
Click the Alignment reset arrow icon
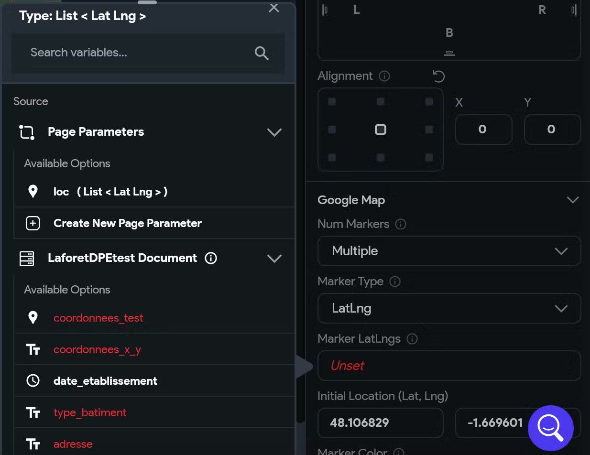coord(438,76)
